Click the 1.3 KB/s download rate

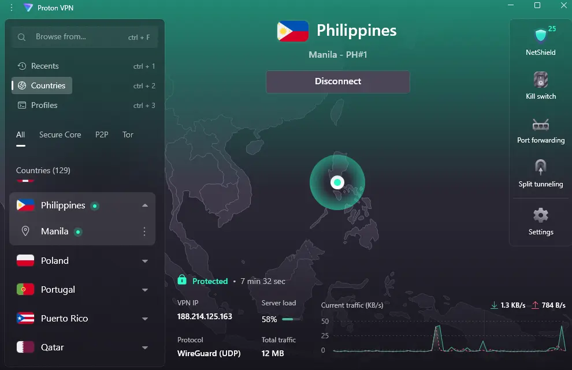512,305
